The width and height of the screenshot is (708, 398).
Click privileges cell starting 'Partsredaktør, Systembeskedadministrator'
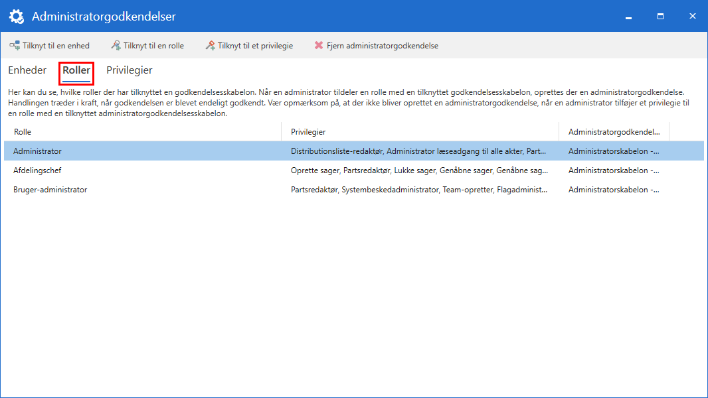pyautogui.click(x=420, y=190)
